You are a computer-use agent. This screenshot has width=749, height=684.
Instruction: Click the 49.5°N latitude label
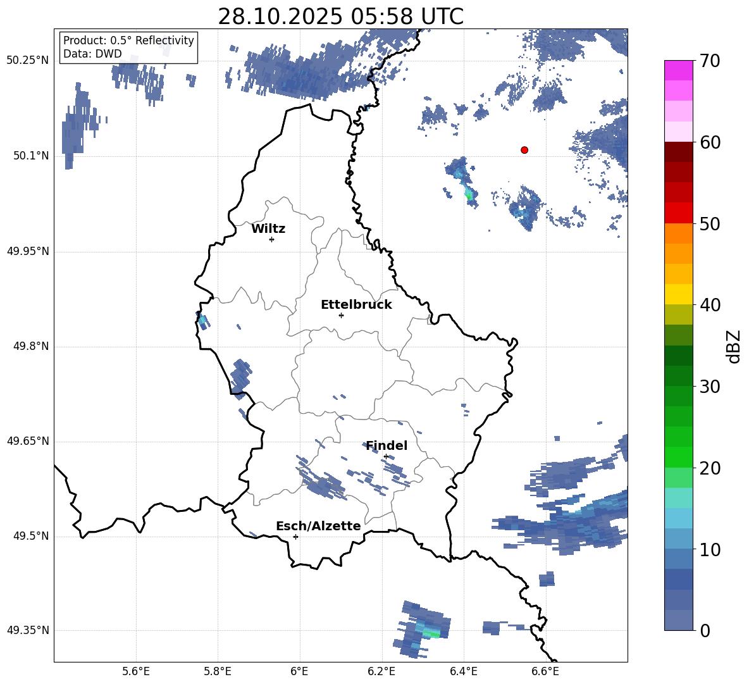[x=31, y=535]
